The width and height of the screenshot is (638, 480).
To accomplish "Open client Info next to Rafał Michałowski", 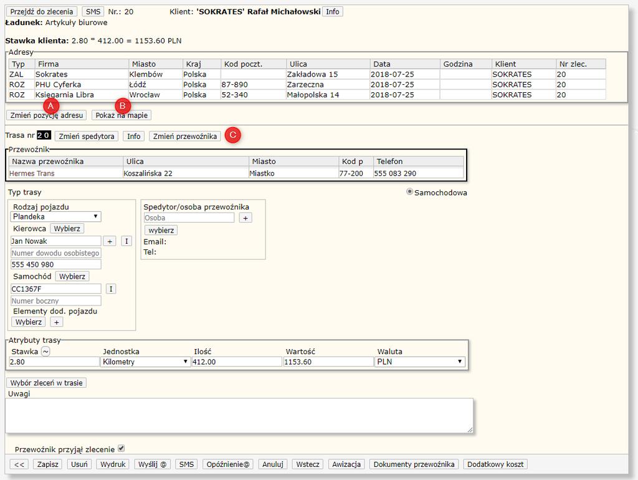I will pyautogui.click(x=333, y=12).
